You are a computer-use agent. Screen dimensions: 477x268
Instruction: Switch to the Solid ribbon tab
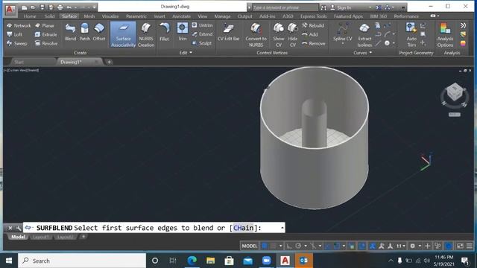49,16
